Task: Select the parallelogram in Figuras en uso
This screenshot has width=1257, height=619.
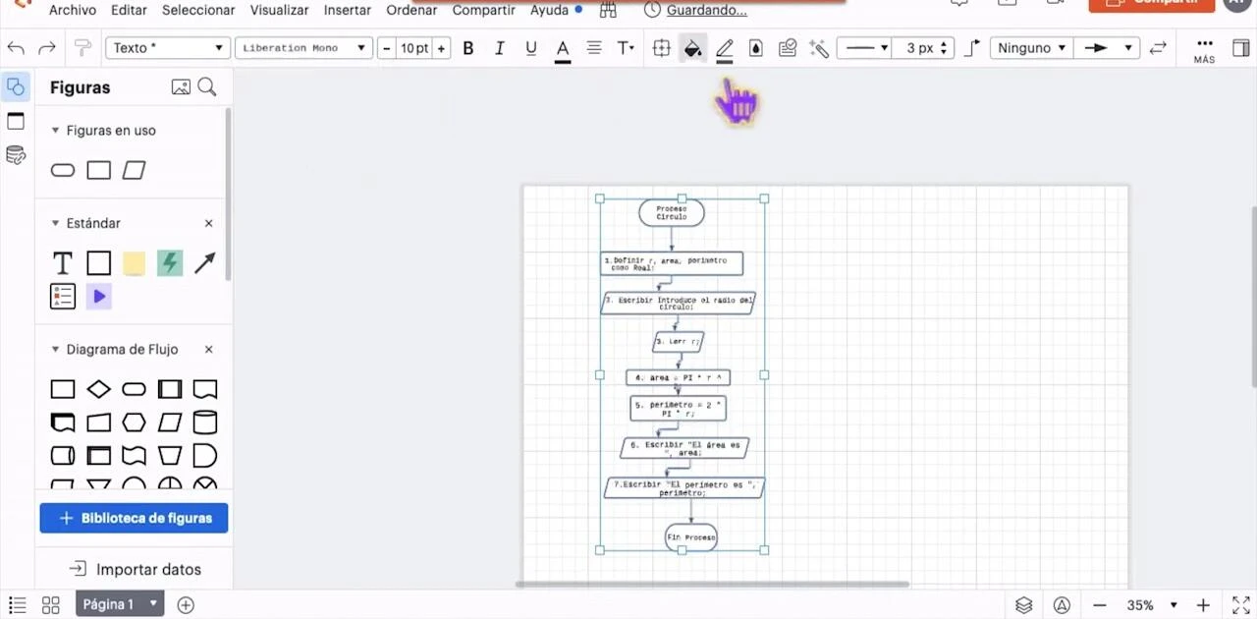Action: (x=135, y=170)
